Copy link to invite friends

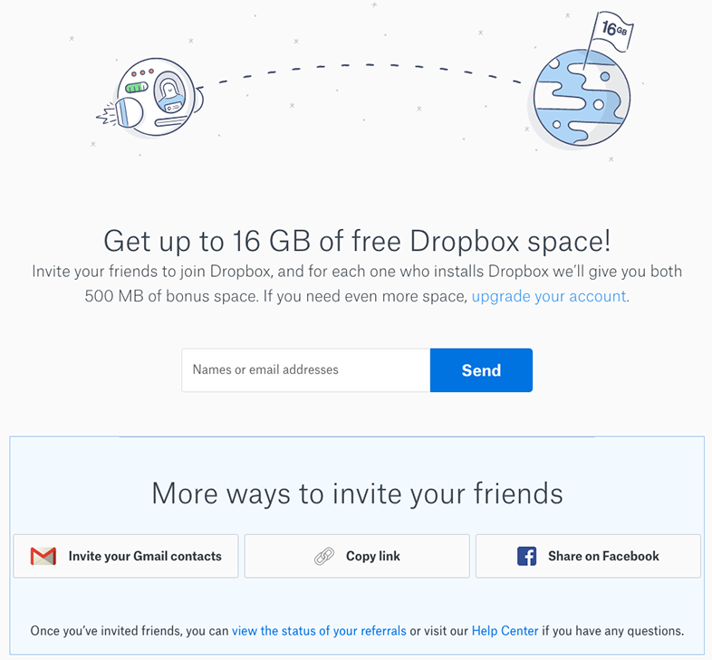tap(357, 556)
